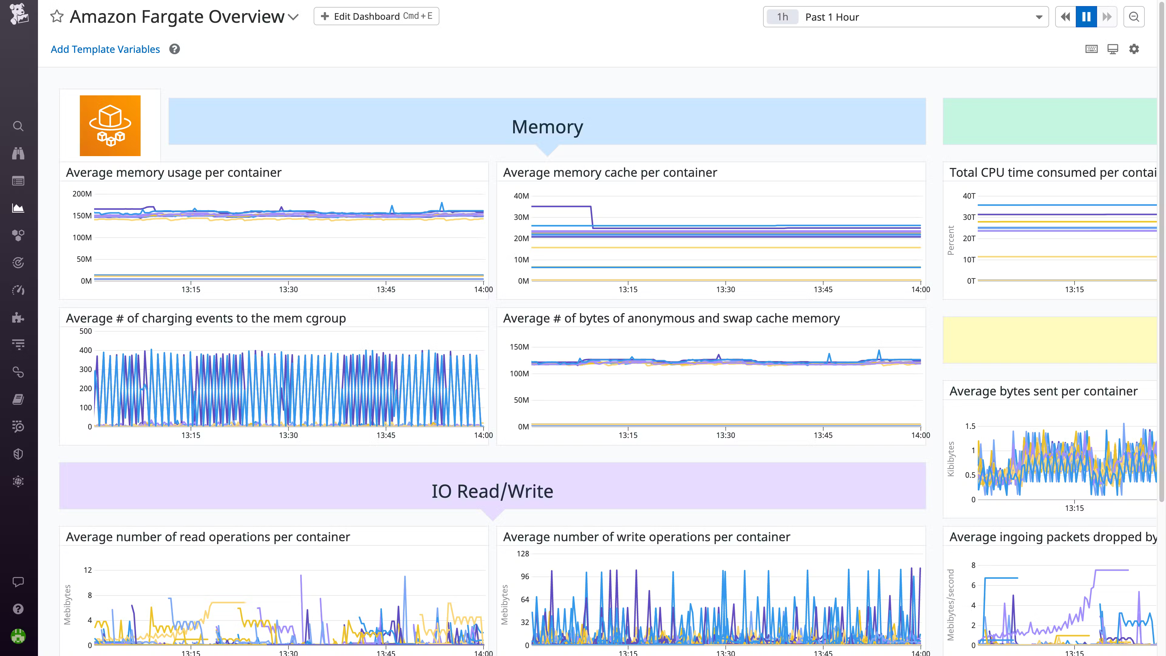Open dashboard settings gear
The height and width of the screenshot is (656, 1166).
click(x=1134, y=49)
